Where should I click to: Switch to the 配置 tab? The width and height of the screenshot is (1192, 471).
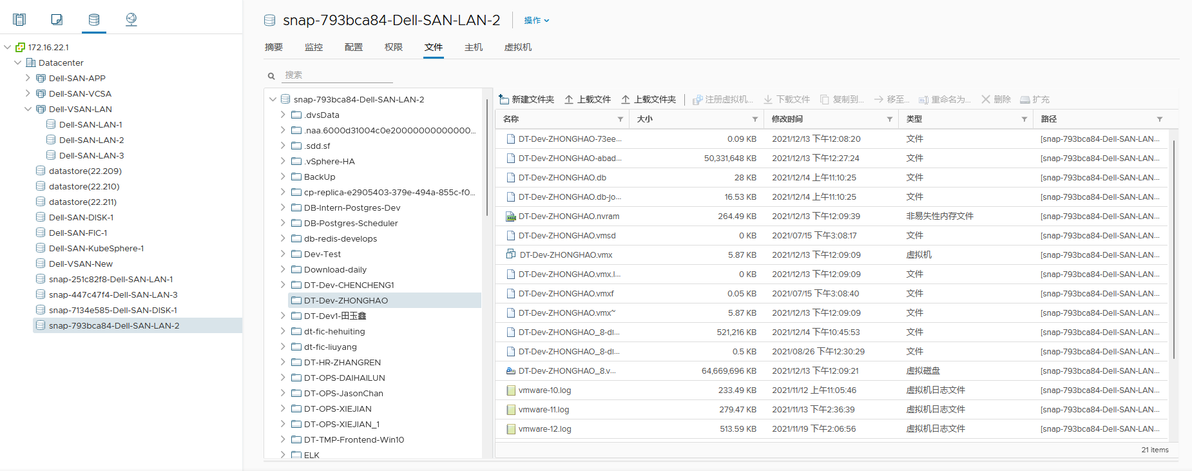tap(354, 47)
